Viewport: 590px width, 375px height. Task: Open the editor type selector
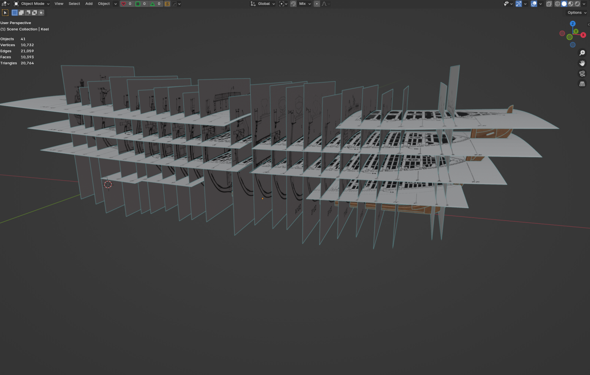click(x=5, y=4)
